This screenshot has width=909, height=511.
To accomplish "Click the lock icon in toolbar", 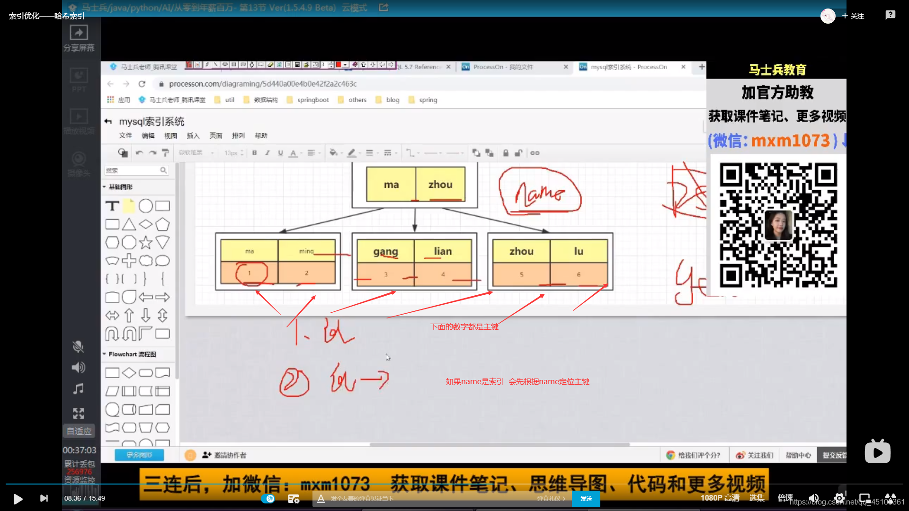I will tap(506, 153).
